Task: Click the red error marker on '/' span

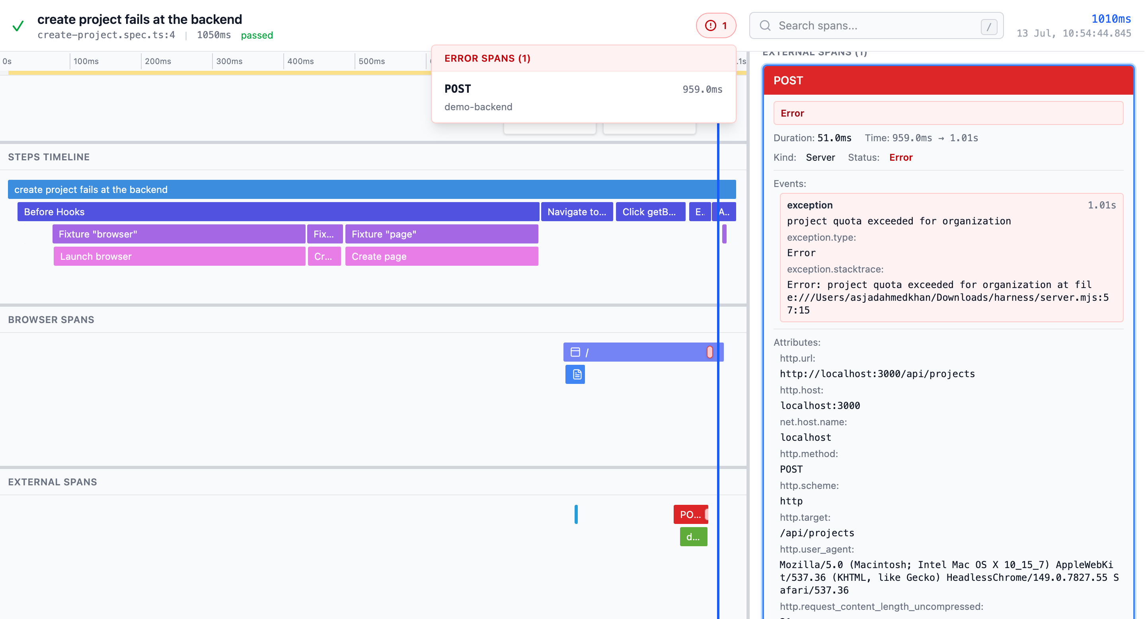Action: 709,352
